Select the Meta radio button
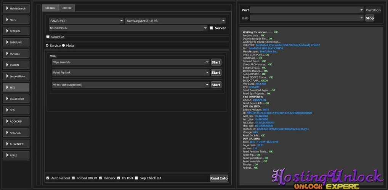This screenshot has height=190, width=388. click(63, 46)
